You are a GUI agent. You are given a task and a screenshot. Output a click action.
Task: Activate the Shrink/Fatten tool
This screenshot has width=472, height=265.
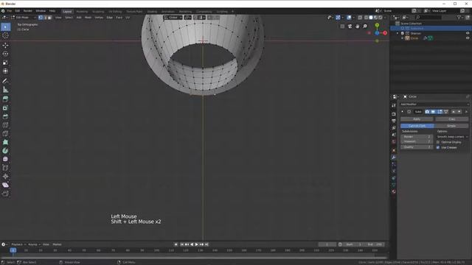pyautogui.click(x=5, y=177)
